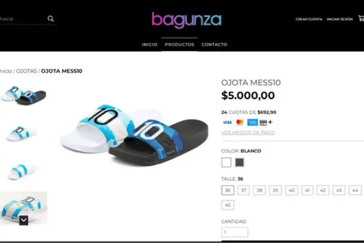This screenshot has height=243, width=364.
Task: Select size 40
Action: tap(292, 190)
